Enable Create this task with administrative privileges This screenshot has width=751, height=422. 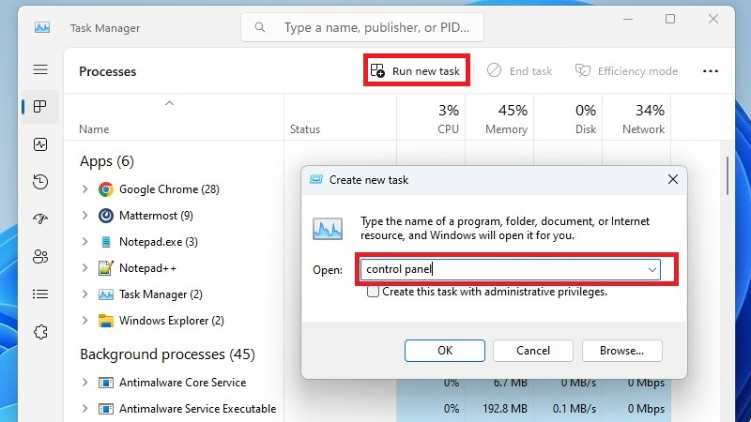(374, 292)
